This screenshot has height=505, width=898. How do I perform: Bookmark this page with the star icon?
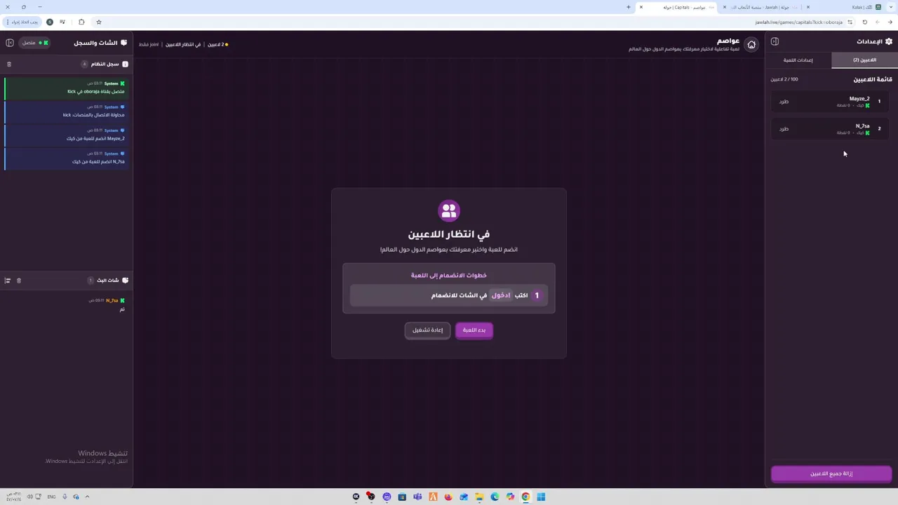[99, 22]
